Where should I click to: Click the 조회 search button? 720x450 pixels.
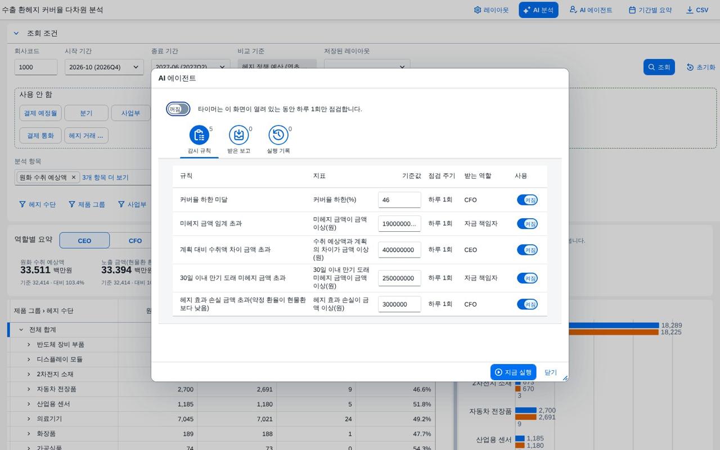coord(659,67)
